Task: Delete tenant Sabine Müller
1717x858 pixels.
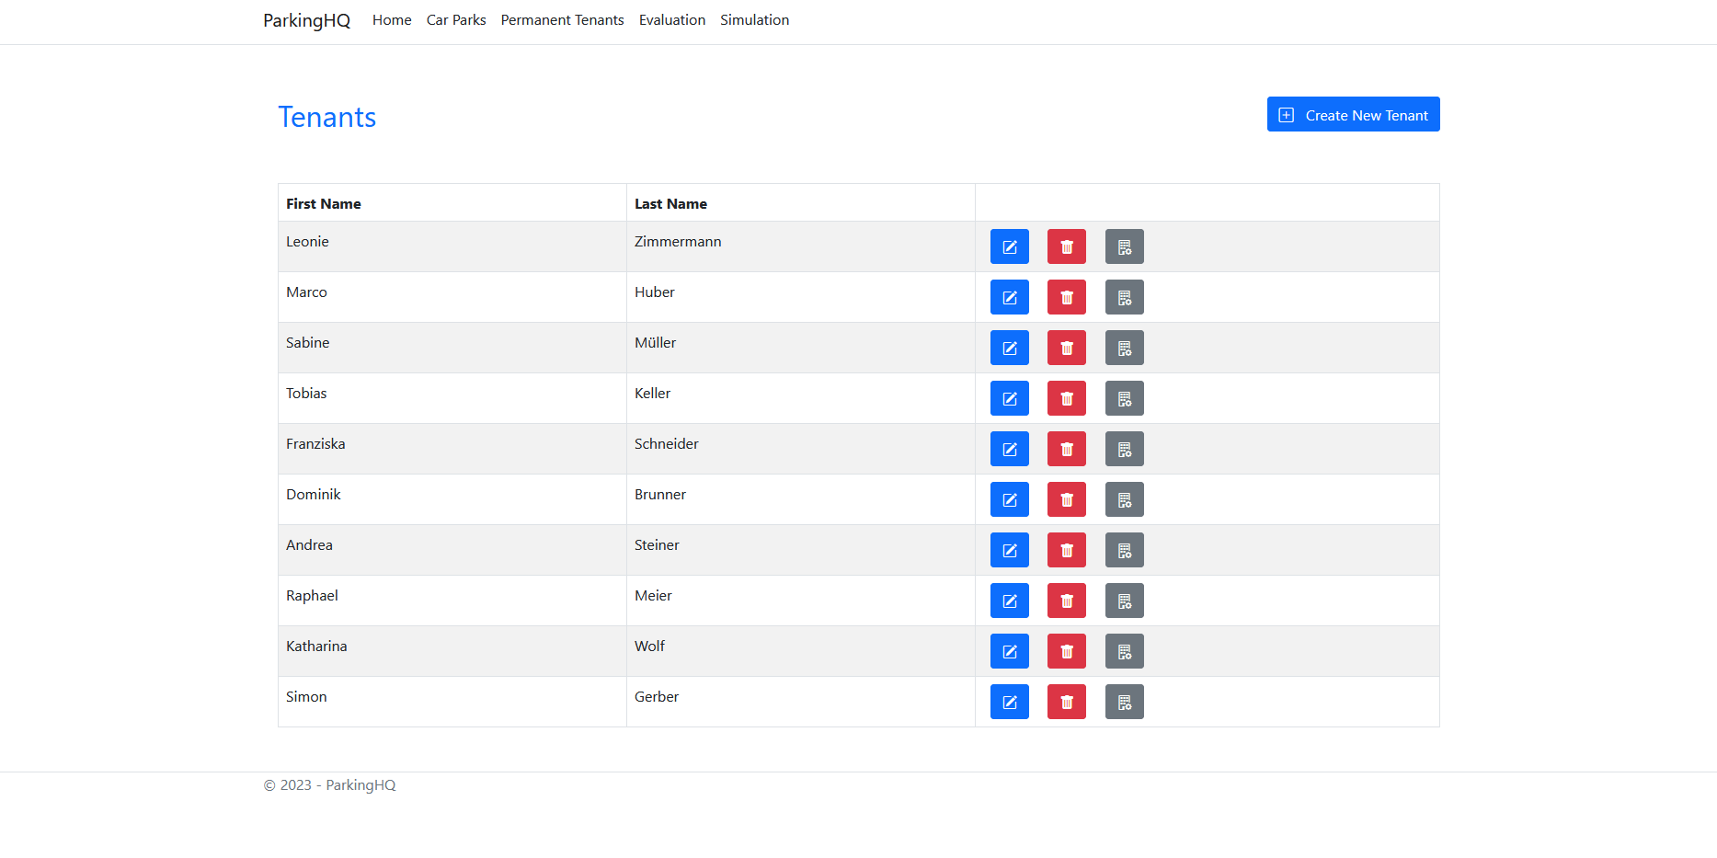Action: pyautogui.click(x=1066, y=348)
